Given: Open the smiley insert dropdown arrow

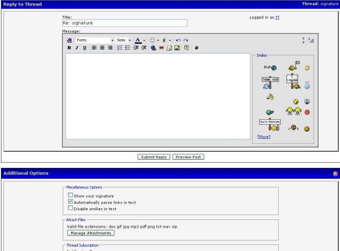Looking at the screenshot, I should [x=158, y=40].
